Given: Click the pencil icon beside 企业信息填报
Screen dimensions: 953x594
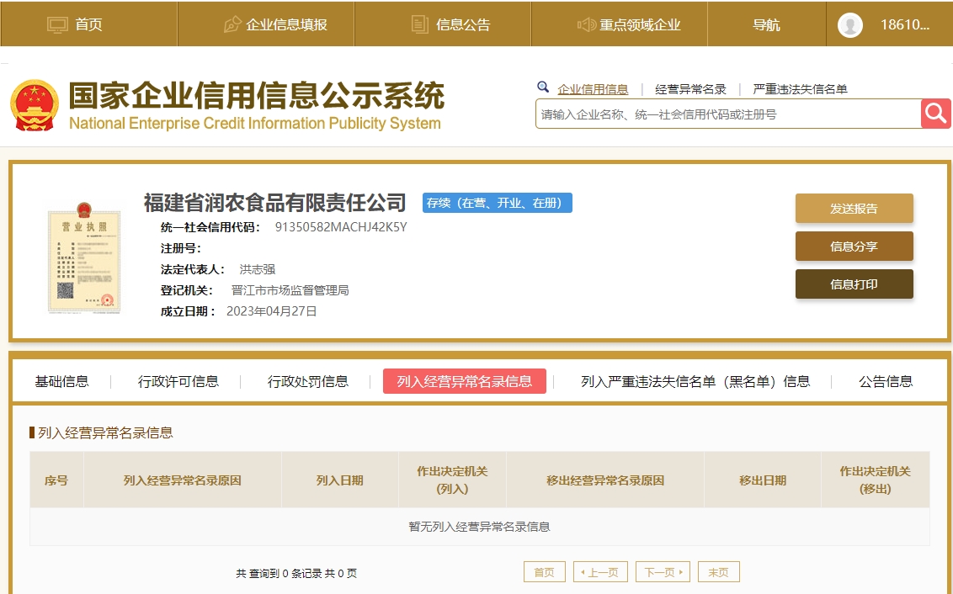Looking at the screenshot, I should point(232,24).
